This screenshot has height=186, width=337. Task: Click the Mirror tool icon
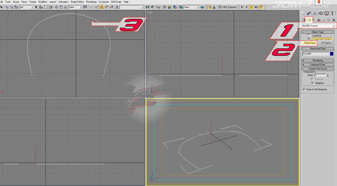tap(147, 7)
